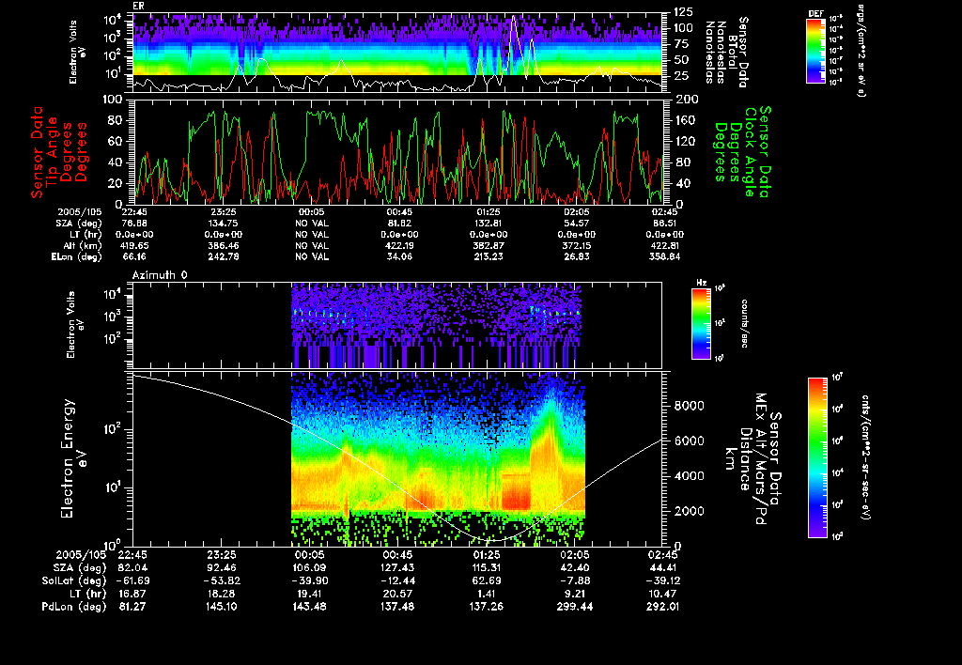Image resolution: width=962 pixels, height=665 pixels.
Task: Click the SolLat value -61.69
Action: pyautogui.click(x=133, y=580)
